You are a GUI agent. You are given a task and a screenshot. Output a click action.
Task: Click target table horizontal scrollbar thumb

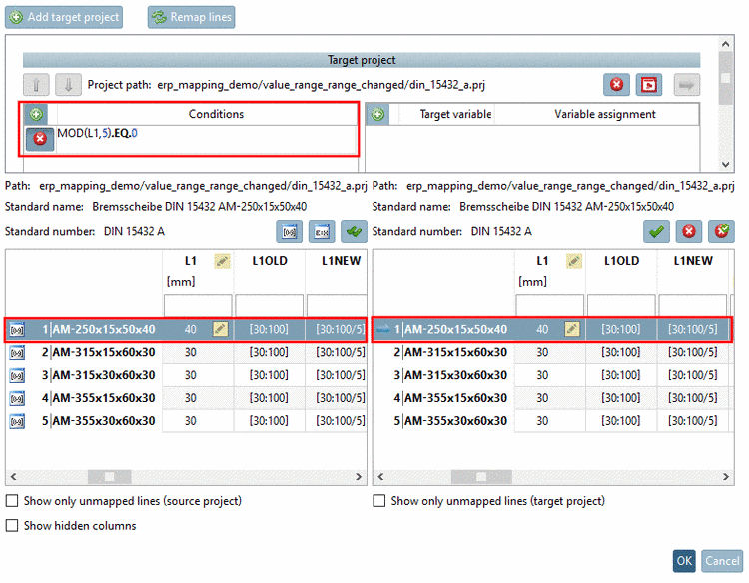[x=481, y=477]
